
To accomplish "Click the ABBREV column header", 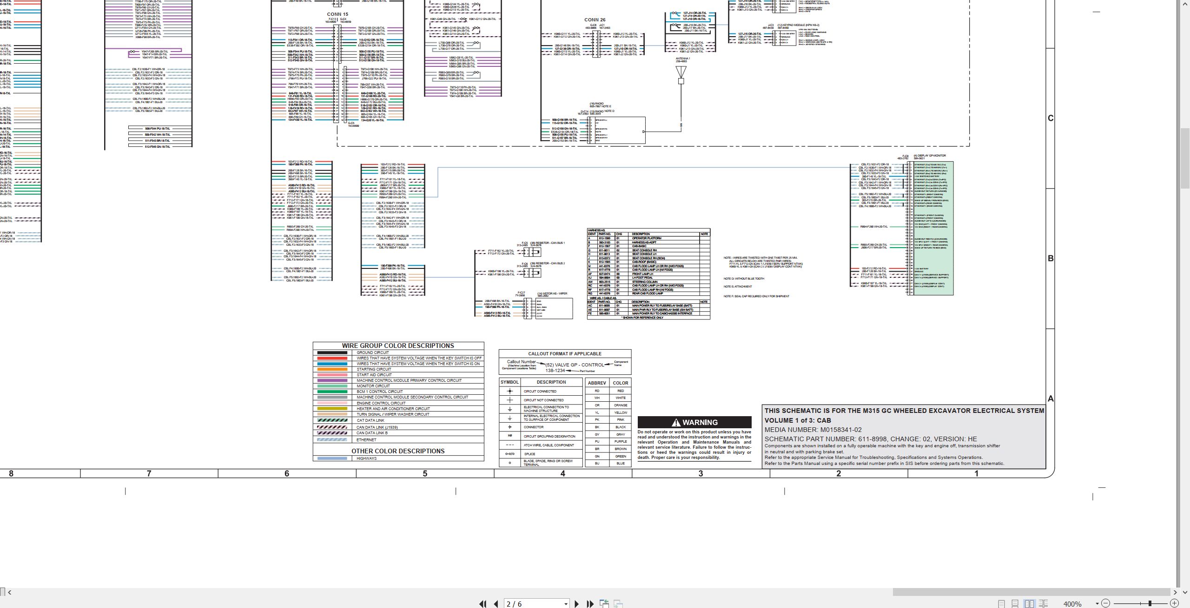I will (597, 383).
